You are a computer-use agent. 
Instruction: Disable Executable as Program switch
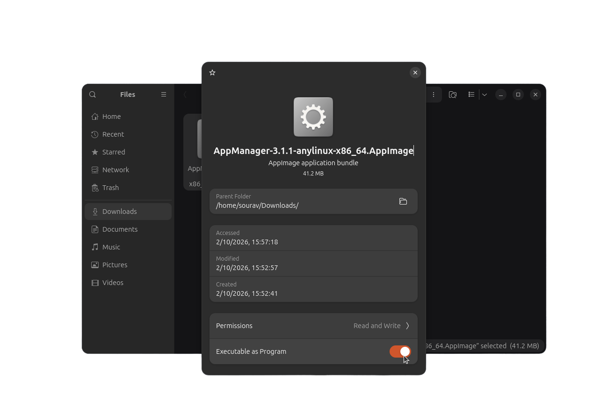[400, 351]
